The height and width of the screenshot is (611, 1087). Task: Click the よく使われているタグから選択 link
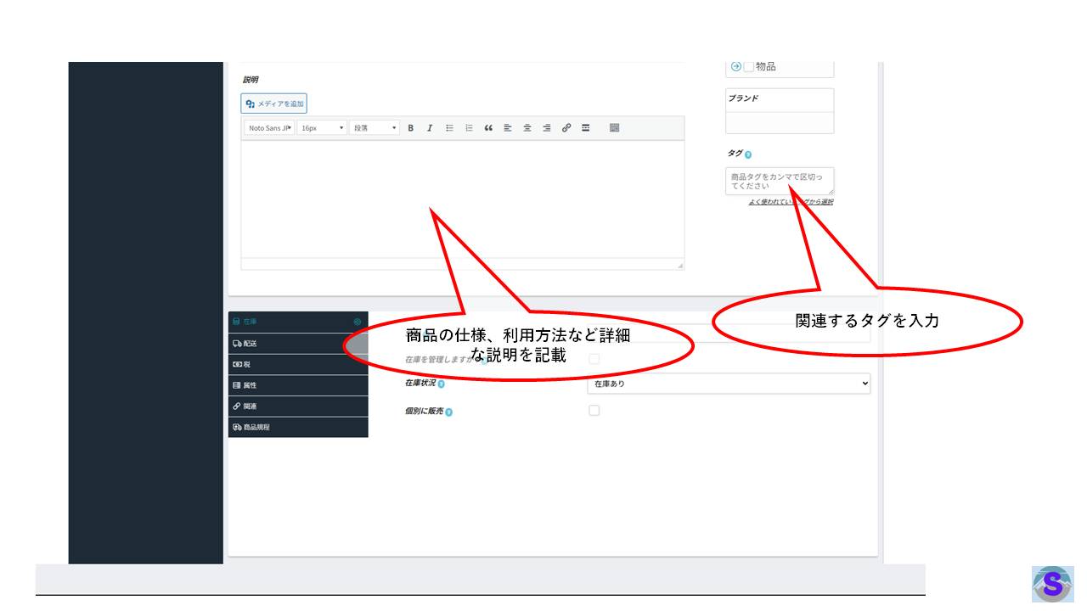pyautogui.click(x=791, y=202)
